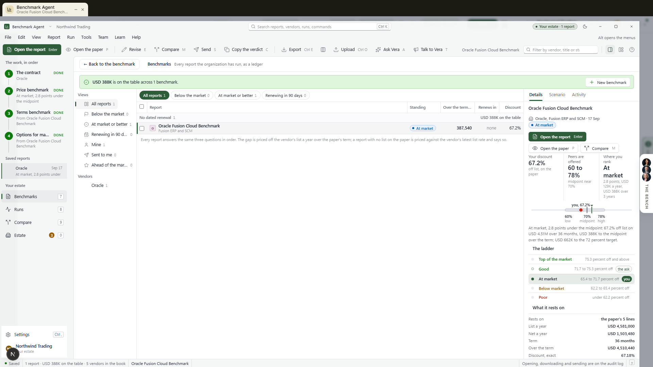Image resolution: width=653 pixels, height=367 pixels.
Task: Click Open the report in details panel
Action: (557, 137)
